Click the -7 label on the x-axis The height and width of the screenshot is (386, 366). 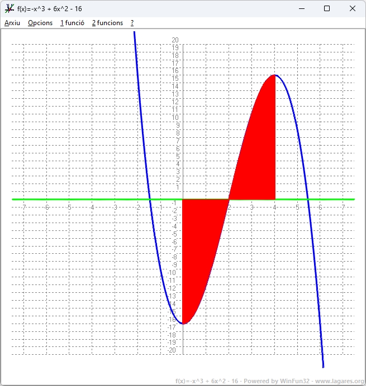click(23, 207)
